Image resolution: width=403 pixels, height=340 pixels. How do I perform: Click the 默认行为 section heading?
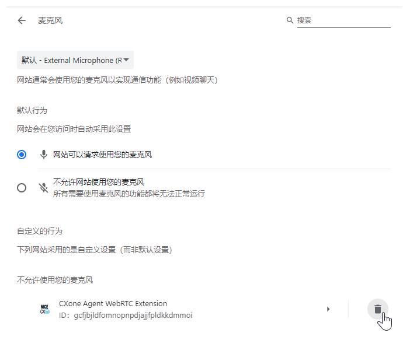32,111
